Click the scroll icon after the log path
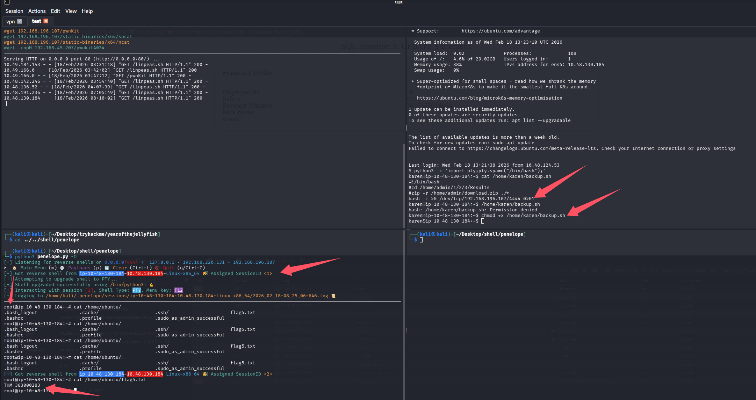Viewport: 756px width, 400px height. tap(333, 296)
